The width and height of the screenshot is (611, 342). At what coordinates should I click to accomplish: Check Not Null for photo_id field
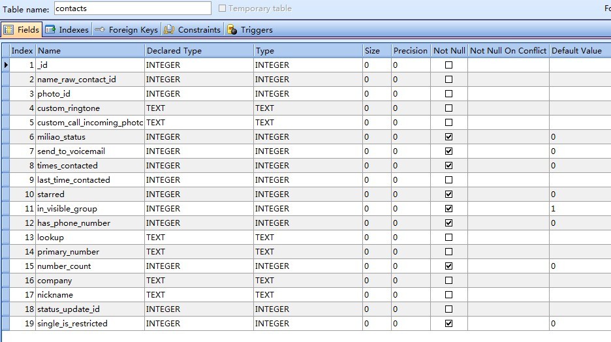click(448, 94)
